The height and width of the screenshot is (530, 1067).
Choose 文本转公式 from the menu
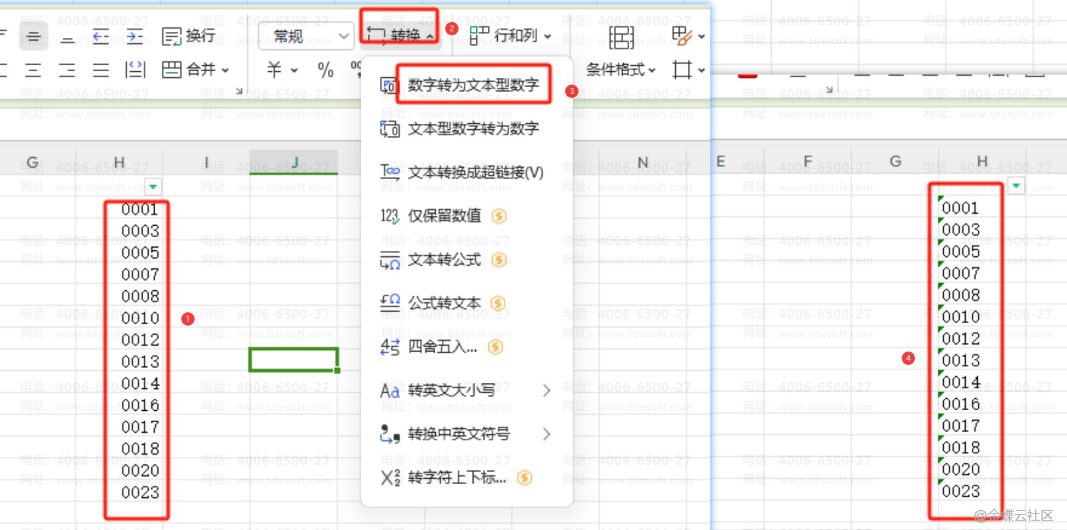click(467, 260)
